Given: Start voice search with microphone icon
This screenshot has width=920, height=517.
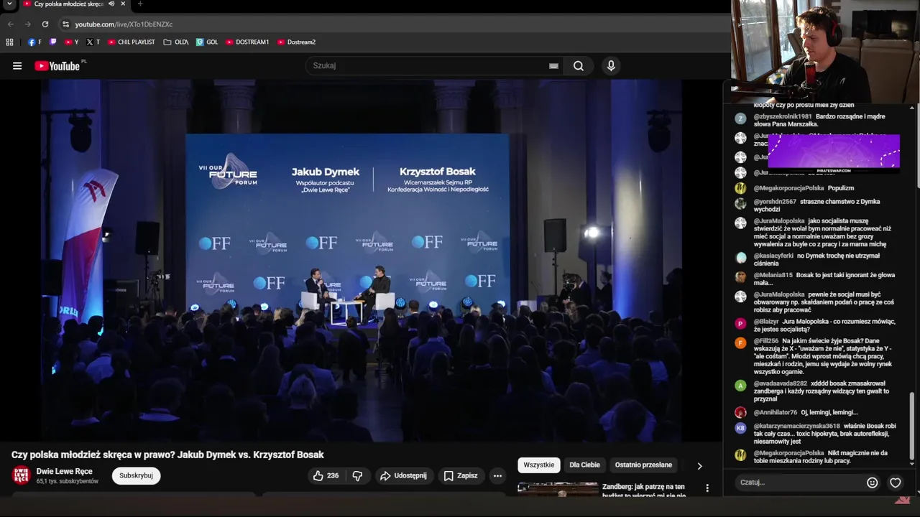Looking at the screenshot, I should pos(611,66).
